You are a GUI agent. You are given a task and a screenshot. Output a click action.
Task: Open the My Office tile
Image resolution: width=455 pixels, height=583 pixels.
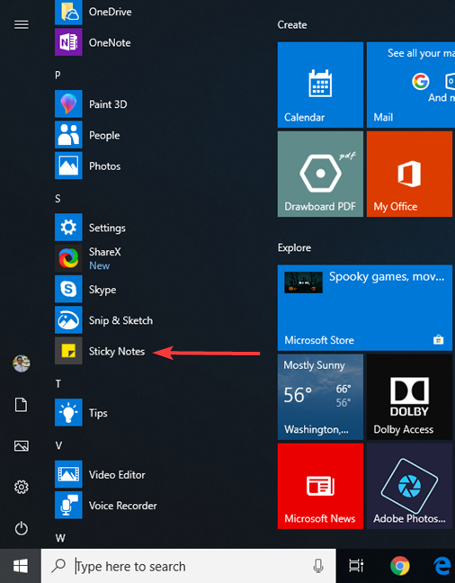point(410,174)
